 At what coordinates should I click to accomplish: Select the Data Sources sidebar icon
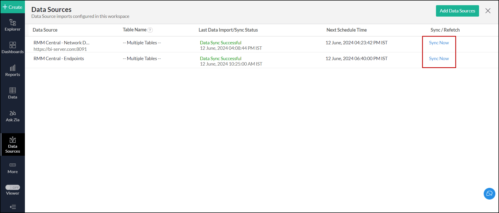(12, 145)
